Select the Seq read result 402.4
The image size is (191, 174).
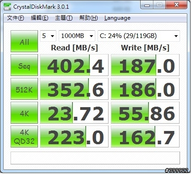click(74, 65)
